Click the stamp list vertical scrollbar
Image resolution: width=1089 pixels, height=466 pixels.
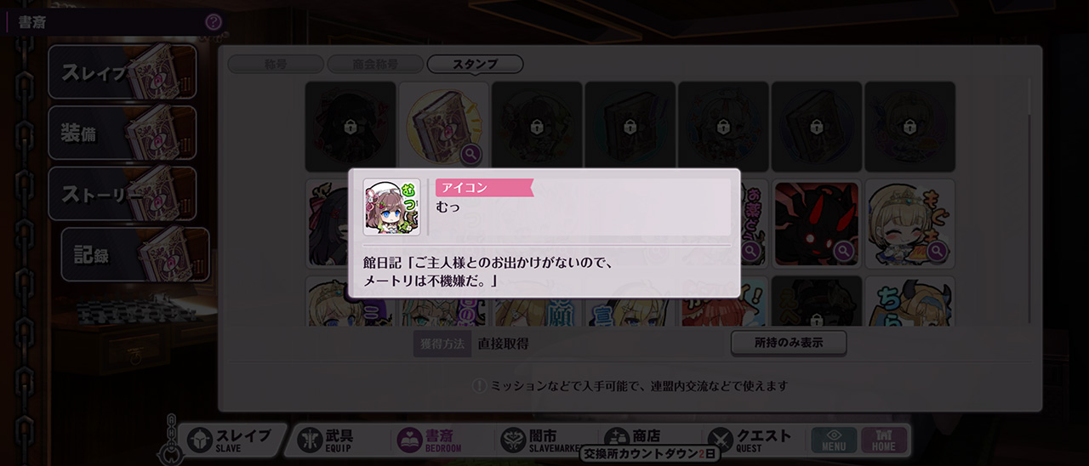[x=1030, y=200]
